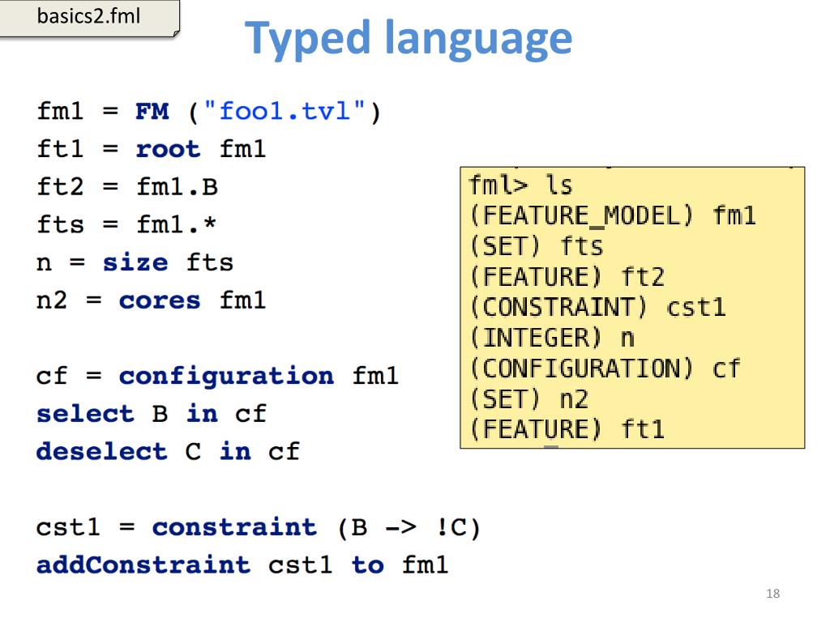The height and width of the screenshot is (622, 830).
Task: Click the line 'select B in cf'
Action: pyautogui.click(x=152, y=414)
